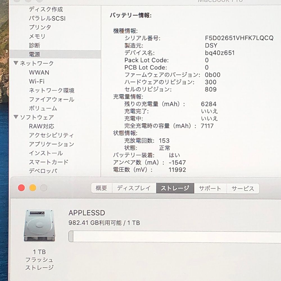Collapse the ソフトウェア section
Viewport: 281px width, 281px height.
point(16,117)
